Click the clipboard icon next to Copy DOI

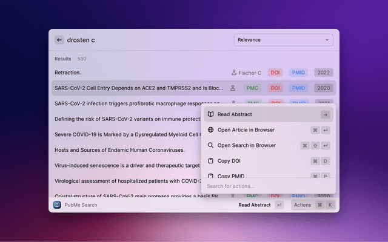[210, 161]
